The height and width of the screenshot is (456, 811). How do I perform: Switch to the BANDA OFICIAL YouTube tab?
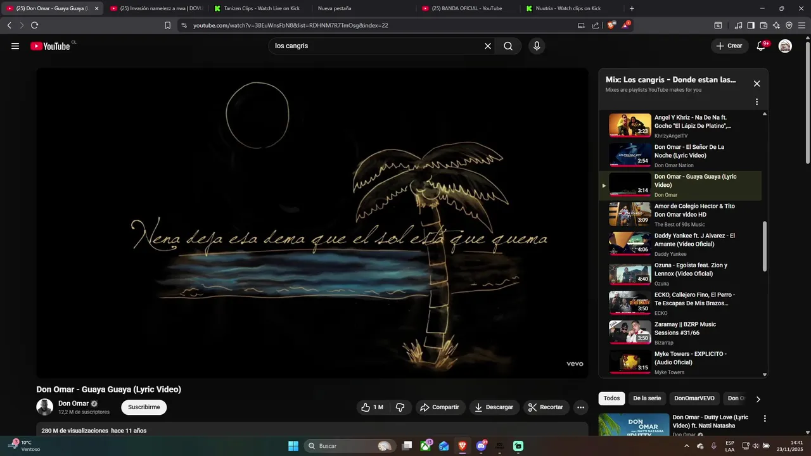469,8
